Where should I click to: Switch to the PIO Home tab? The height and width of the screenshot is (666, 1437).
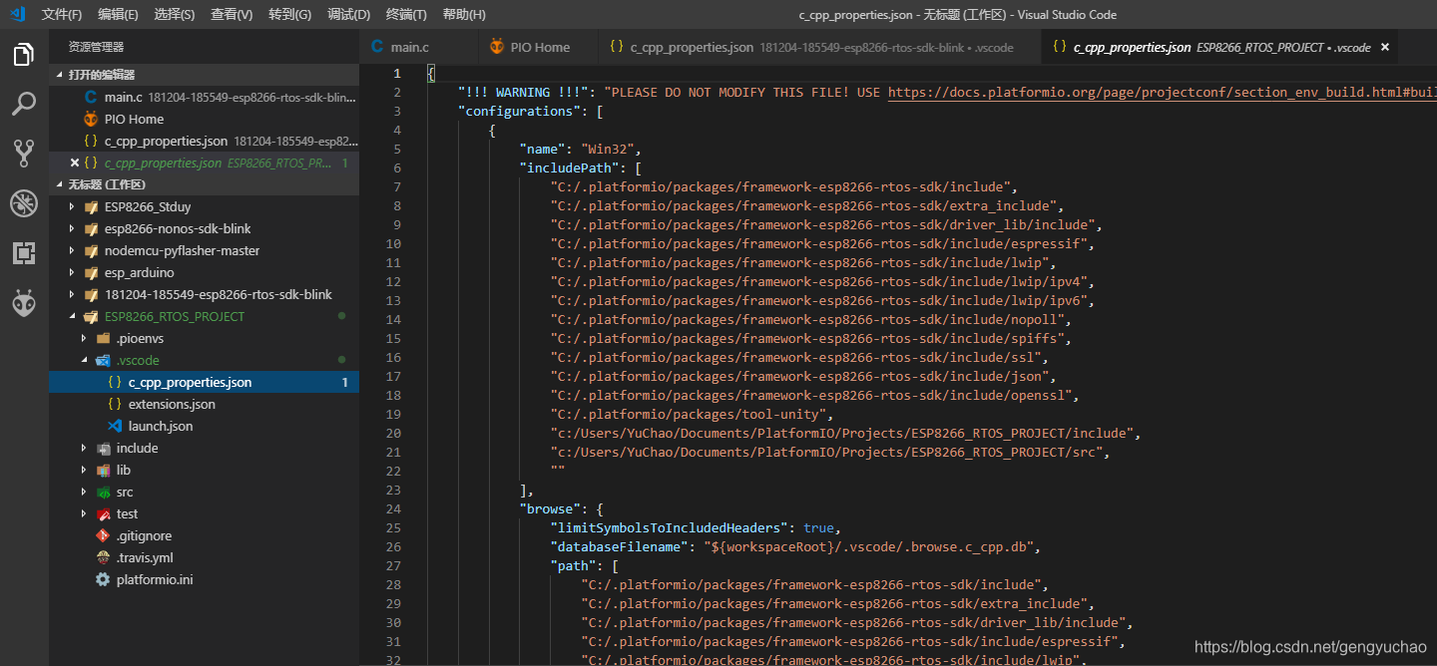537,47
